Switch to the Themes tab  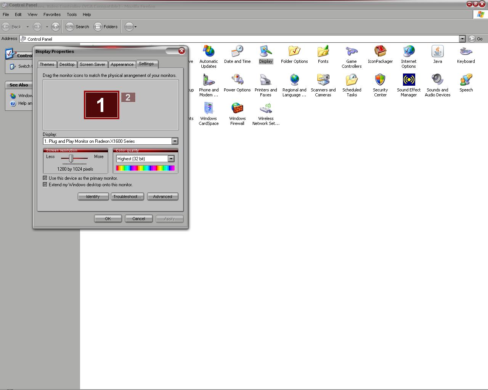tap(47, 64)
